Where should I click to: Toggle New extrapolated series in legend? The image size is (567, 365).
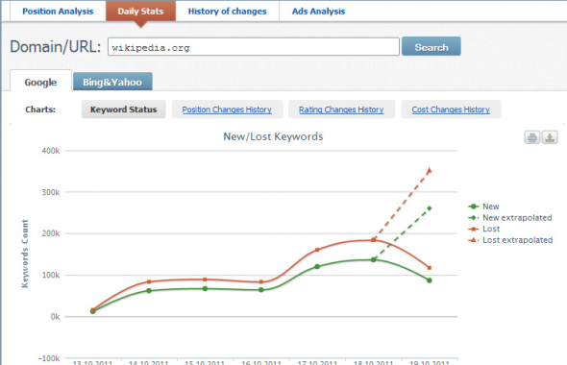click(510, 217)
